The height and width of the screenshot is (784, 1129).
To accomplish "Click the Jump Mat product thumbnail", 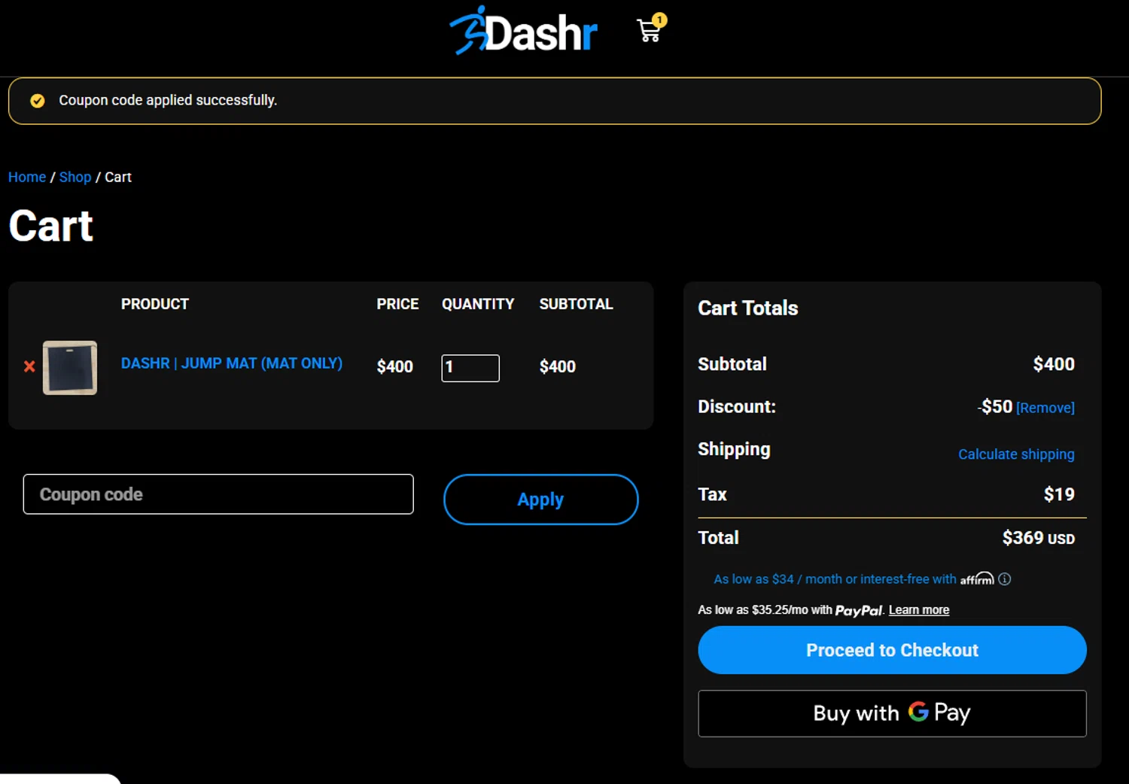I will tap(70, 368).
